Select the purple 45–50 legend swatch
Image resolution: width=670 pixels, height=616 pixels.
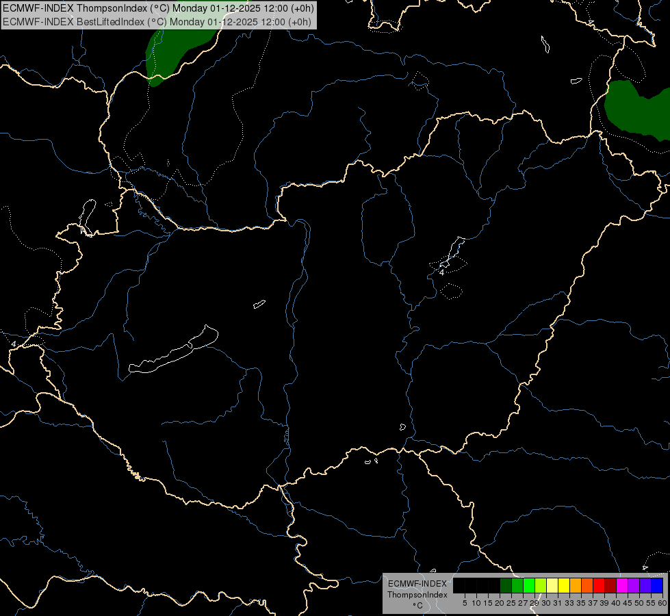634,585
